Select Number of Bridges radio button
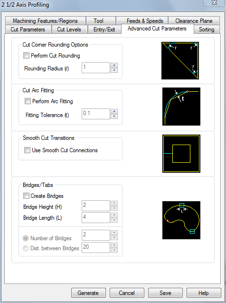The width and height of the screenshot is (226, 303). click(26, 238)
